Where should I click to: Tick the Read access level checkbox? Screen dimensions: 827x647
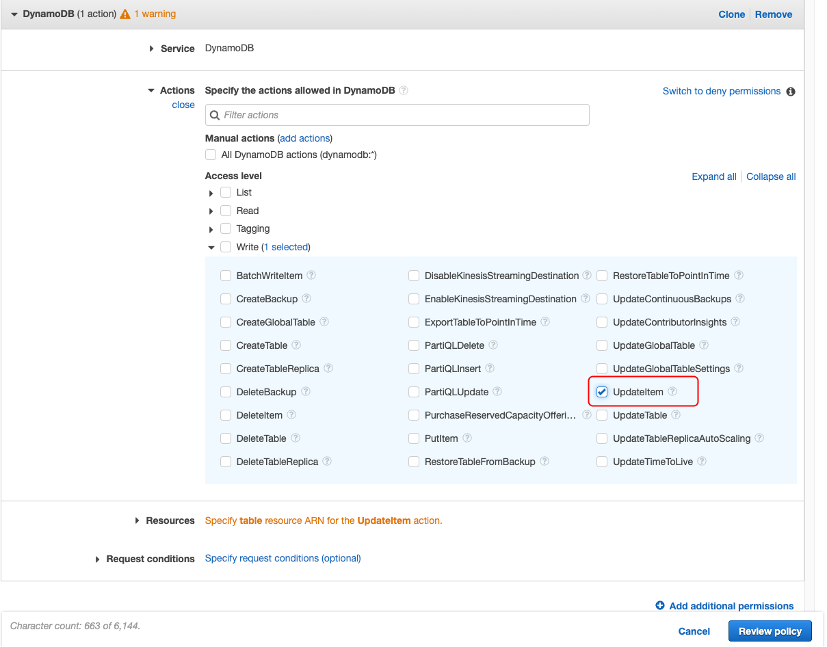click(226, 211)
